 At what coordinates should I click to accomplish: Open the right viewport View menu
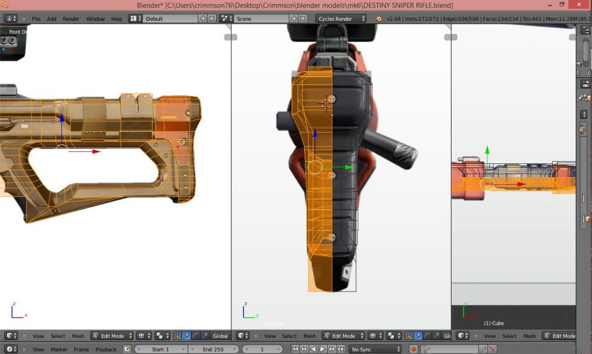coord(490,336)
